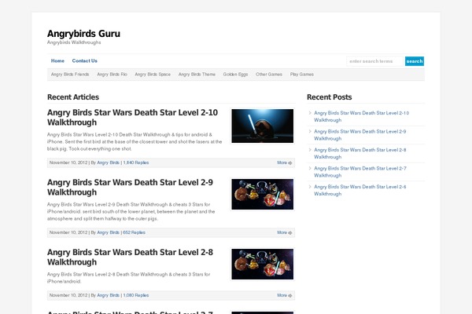Click More link for Level 2-10 article
Screen dimensions: 472x314
point(285,162)
